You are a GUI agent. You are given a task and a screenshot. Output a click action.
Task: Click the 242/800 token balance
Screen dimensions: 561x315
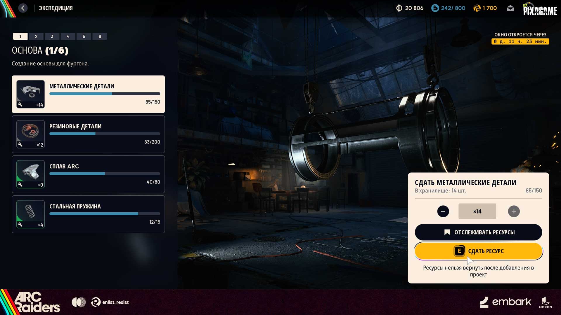coord(453,8)
